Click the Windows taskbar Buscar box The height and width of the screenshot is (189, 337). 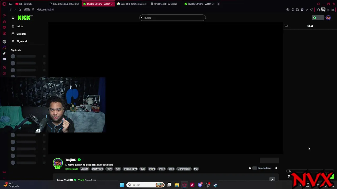146,185
